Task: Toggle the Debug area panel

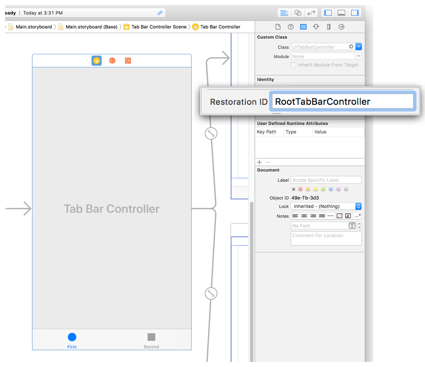Action: [342, 13]
